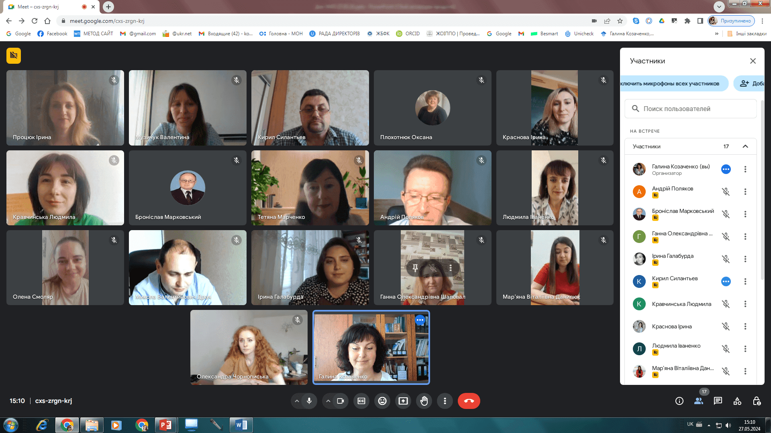Screen dimensions: 771x433
Task: Collapse the Участники list section
Action: coord(745,146)
